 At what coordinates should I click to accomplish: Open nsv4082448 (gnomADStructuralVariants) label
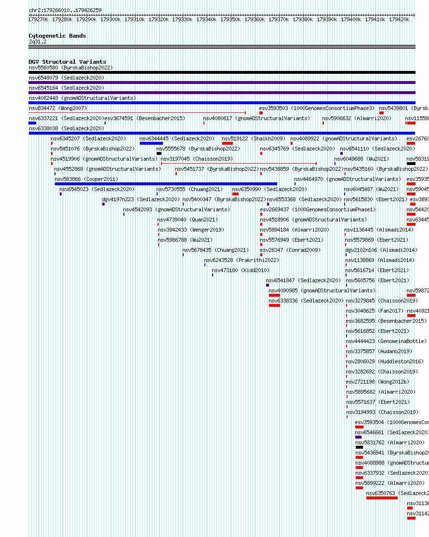tap(82, 98)
